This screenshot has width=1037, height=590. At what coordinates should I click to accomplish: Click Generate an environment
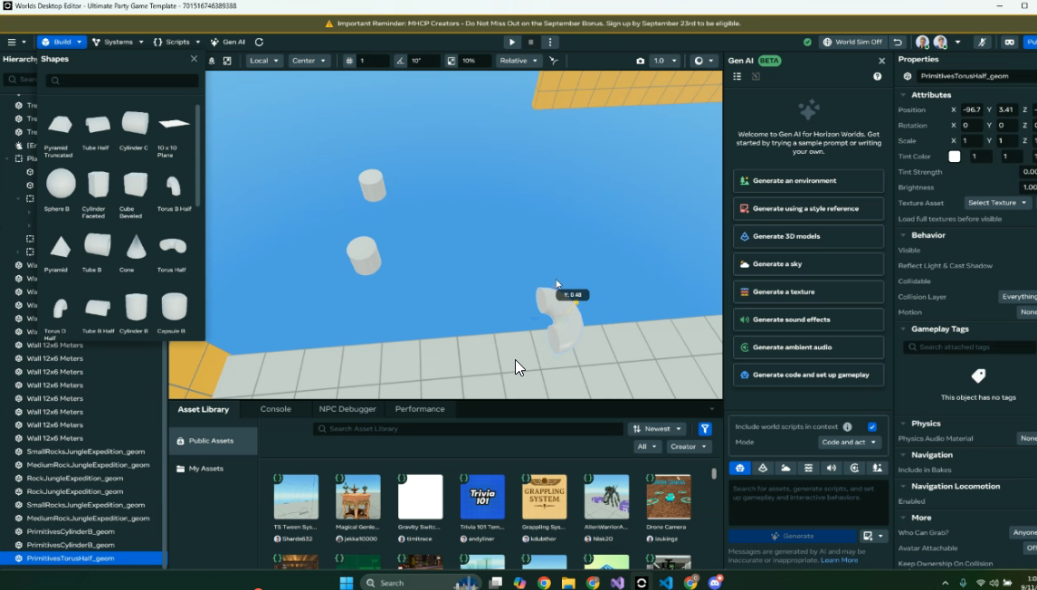coord(808,181)
